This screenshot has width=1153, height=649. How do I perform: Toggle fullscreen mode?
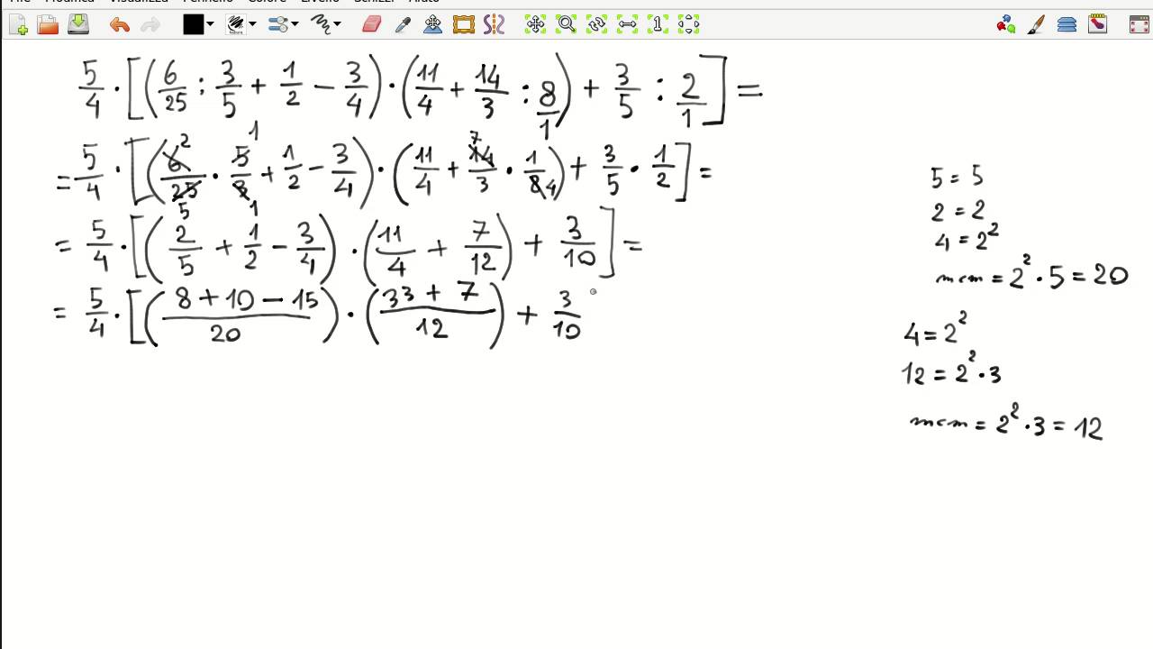[x=1139, y=24]
